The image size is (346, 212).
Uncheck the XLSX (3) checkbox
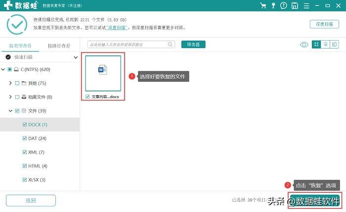25,180
